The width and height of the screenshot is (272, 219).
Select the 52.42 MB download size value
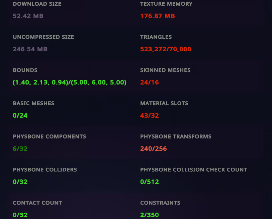pyautogui.click(x=28, y=16)
